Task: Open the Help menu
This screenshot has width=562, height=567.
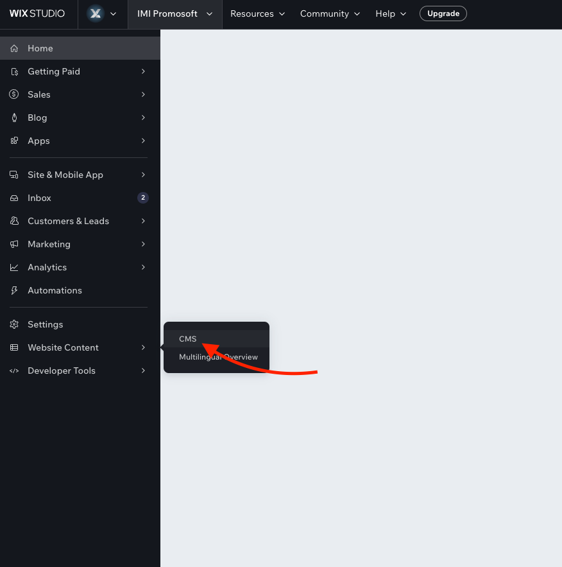Action: coord(391,13)
